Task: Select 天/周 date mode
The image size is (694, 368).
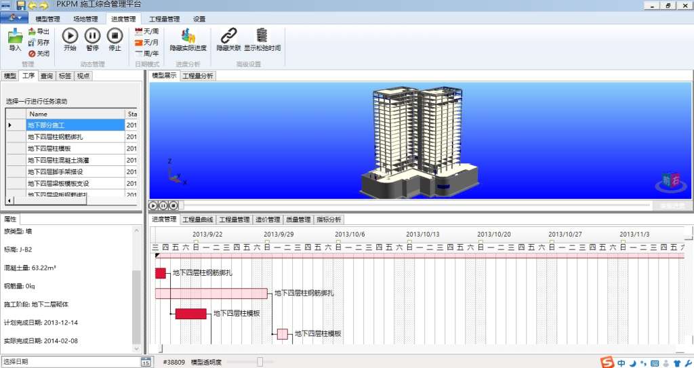Action: (146, 31)
